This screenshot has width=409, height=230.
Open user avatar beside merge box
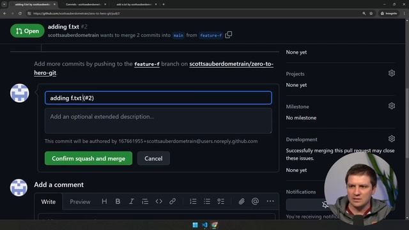click(20, 93)
